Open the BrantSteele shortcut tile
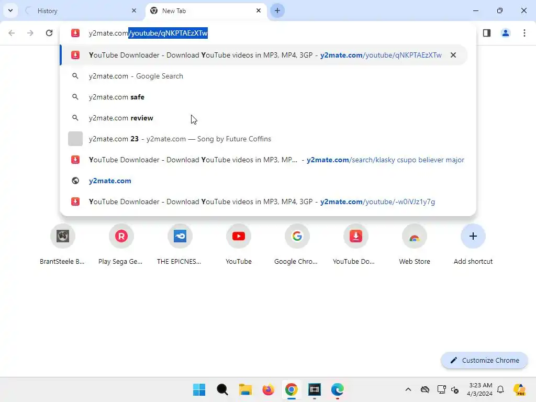Image resolution: width=536 pixels, height=402 pixels. pyautogui.click(x=63, y=244)
